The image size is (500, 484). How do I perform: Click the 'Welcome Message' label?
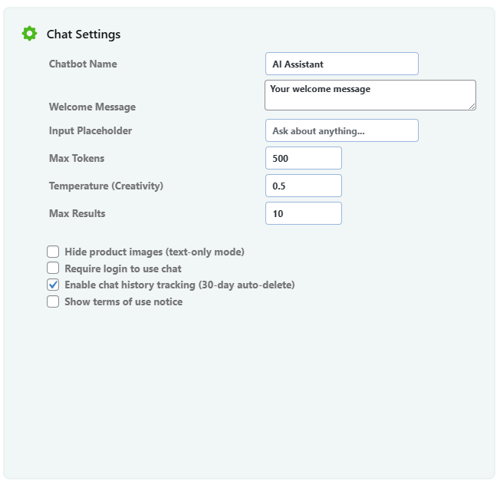pos(92,107)
